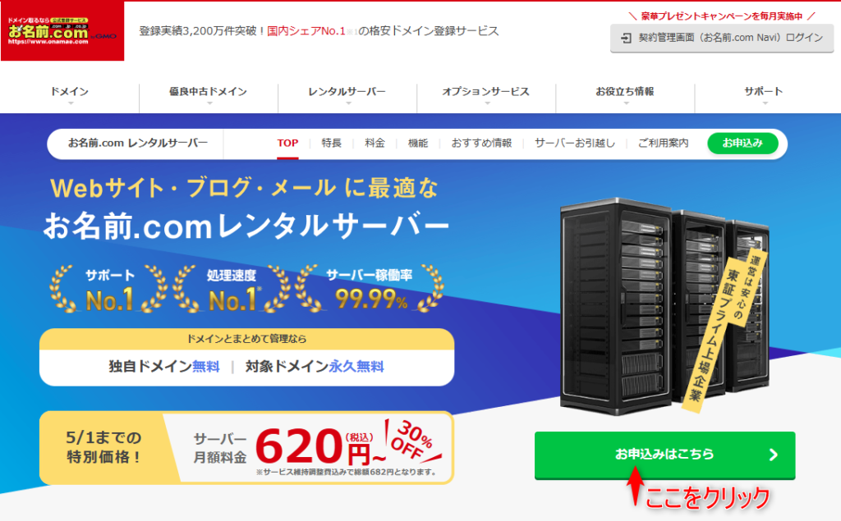
Task: Click the white chevron on the green お申込みはこちら button
Action: [774, 455]
